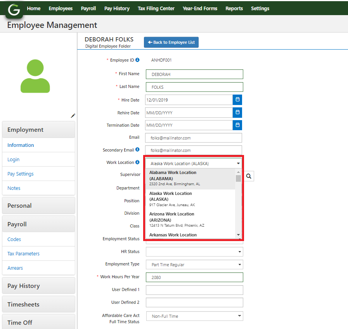This screenshot has height=329, width=348.
Task: Open the Arrears sidebar link
Action: [x=15, y=268]
